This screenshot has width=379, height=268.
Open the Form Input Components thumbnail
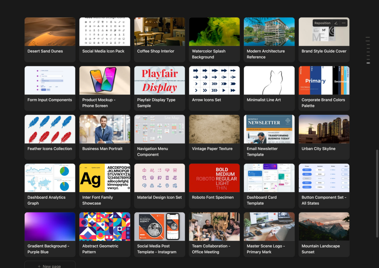pos(50,80)
